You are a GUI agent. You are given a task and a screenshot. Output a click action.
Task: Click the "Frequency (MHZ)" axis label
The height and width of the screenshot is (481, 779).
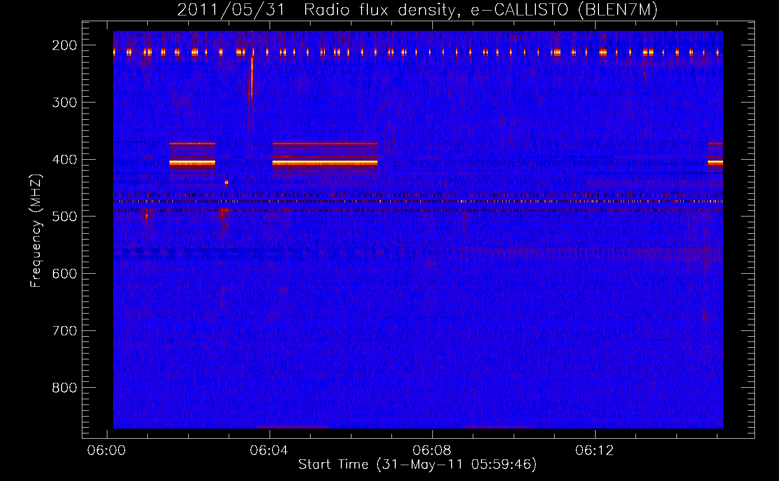(x=36, y=230)
